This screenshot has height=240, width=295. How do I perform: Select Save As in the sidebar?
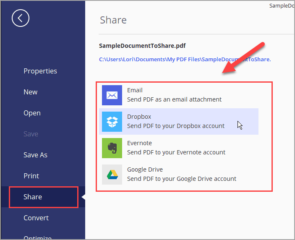click(35, 155)
